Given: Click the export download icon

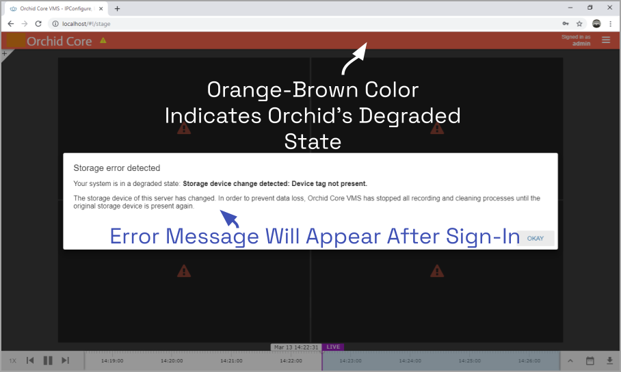Looking at the screenshot, I should 609,361.
